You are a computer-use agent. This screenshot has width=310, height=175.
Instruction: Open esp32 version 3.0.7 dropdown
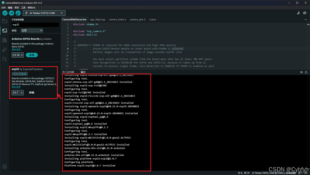18,93
